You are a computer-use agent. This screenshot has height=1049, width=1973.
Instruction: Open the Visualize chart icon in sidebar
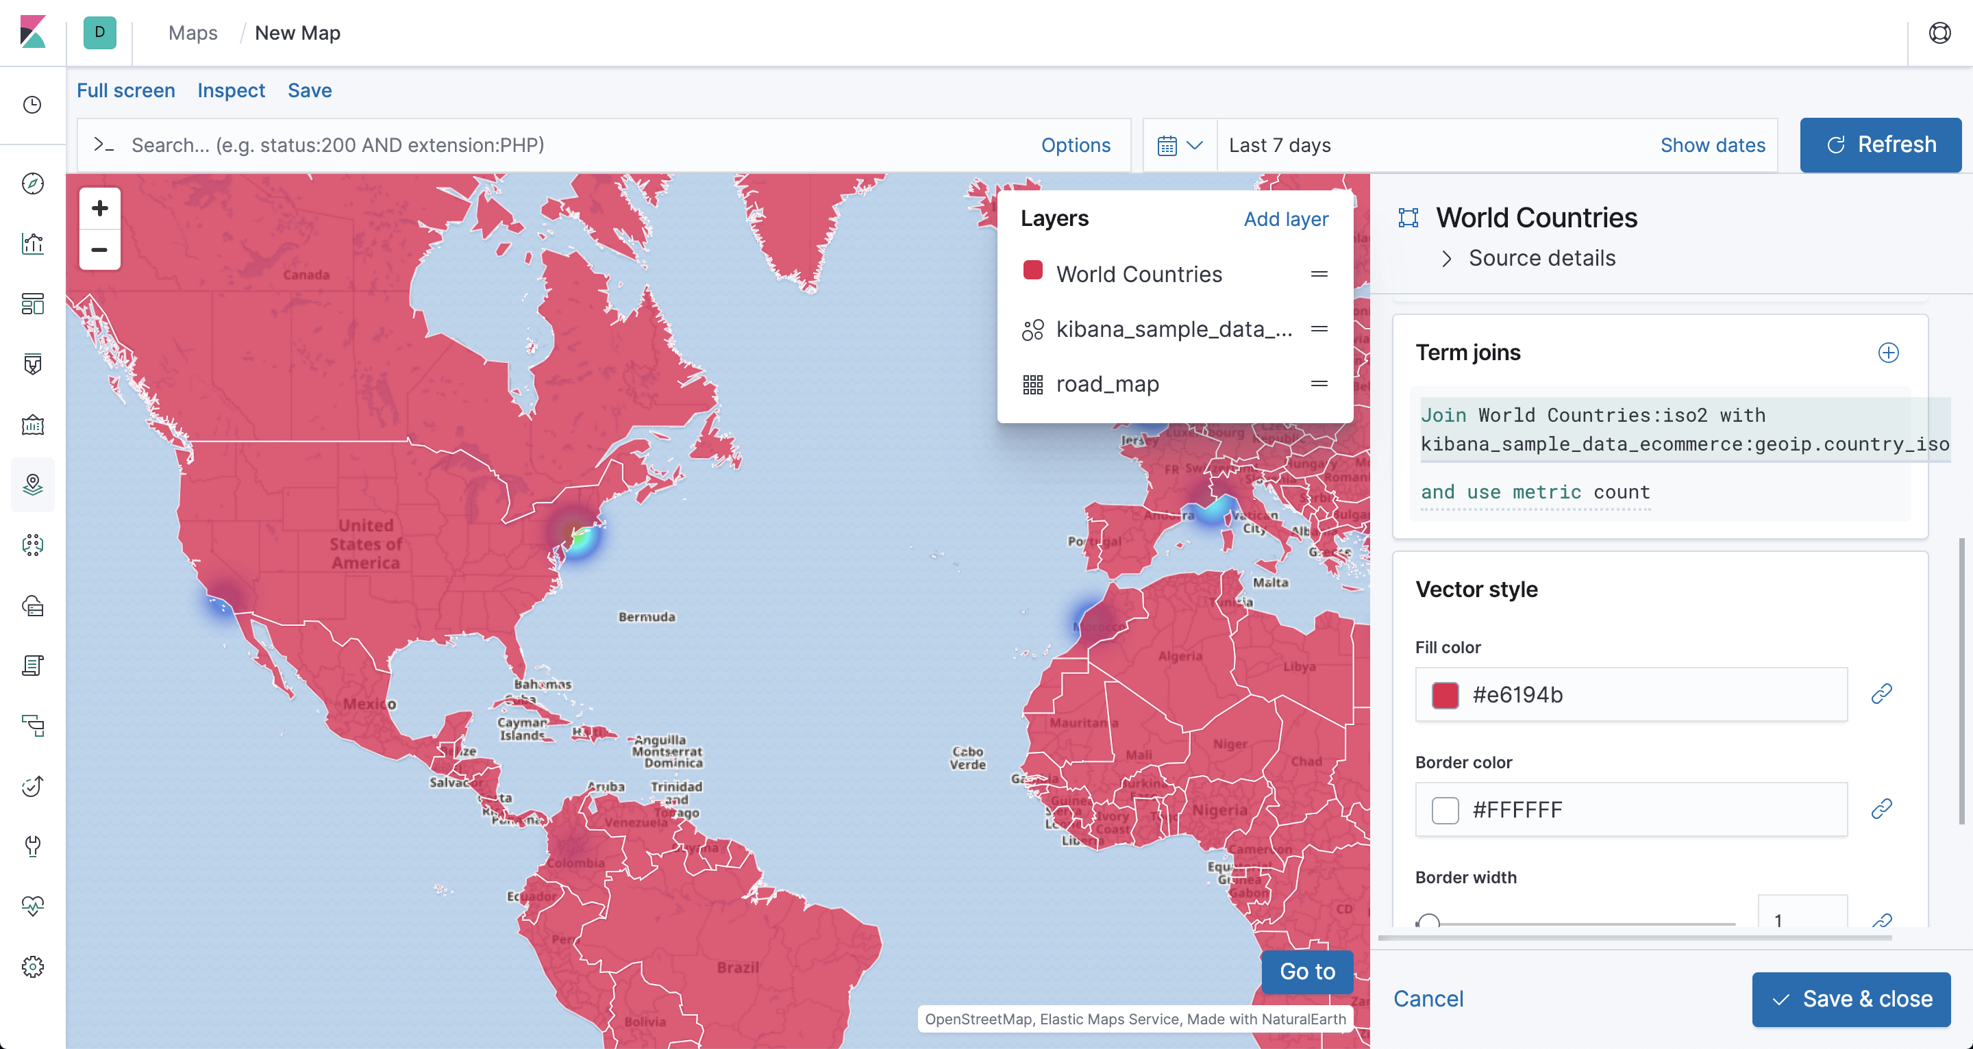tap(32, 244)
